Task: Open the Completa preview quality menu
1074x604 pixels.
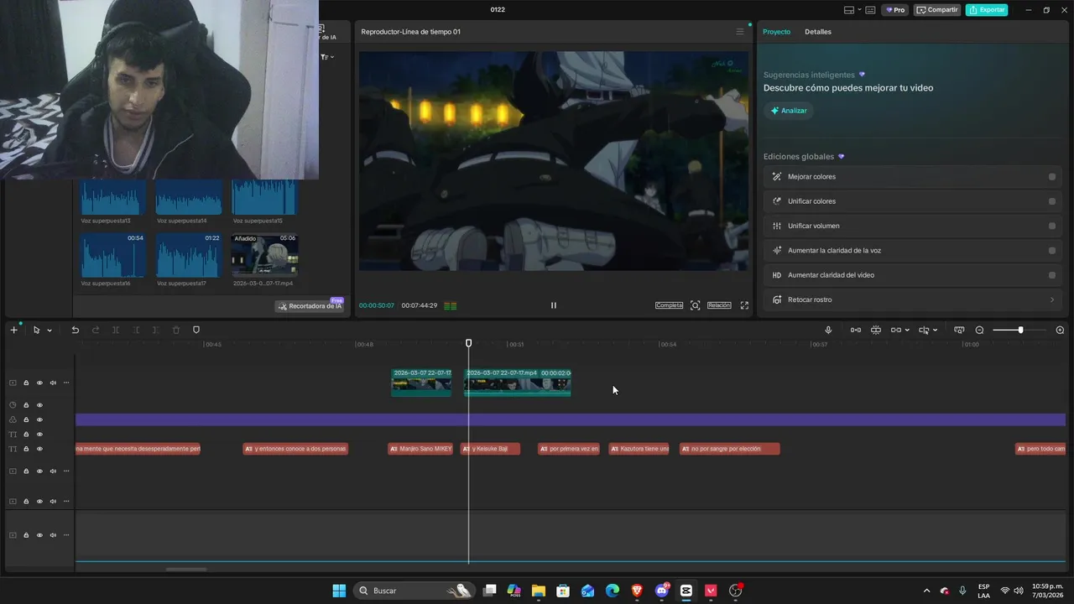Action: 669,305
